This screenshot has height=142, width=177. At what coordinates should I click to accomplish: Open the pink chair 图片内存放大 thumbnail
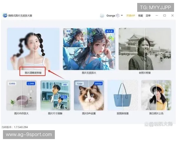[21, 95]
